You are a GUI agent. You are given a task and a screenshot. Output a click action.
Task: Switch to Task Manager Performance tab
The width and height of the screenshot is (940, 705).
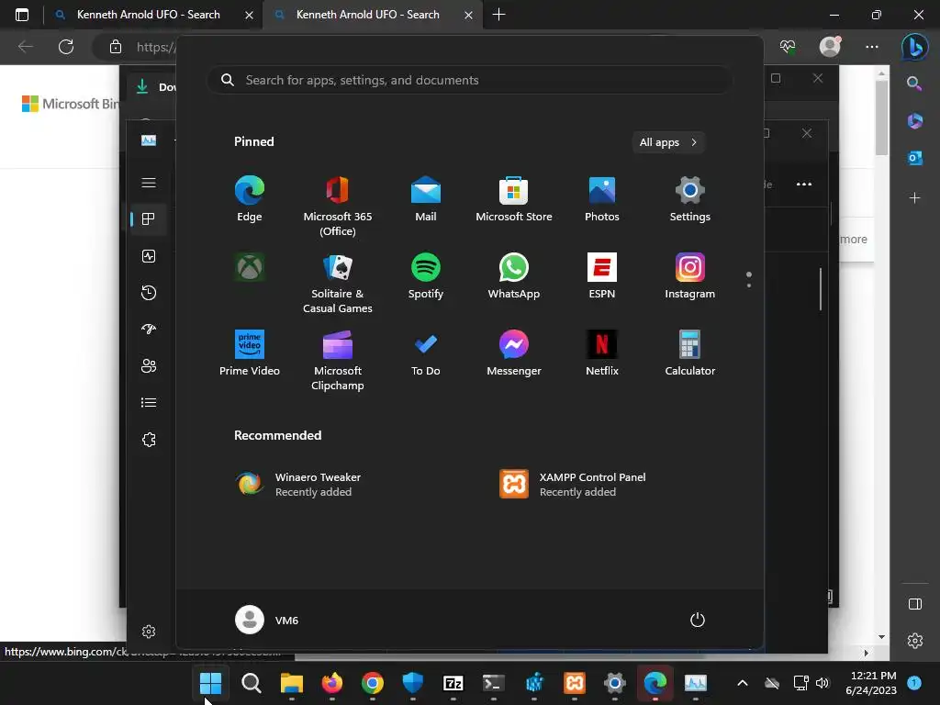pos(149,256)
